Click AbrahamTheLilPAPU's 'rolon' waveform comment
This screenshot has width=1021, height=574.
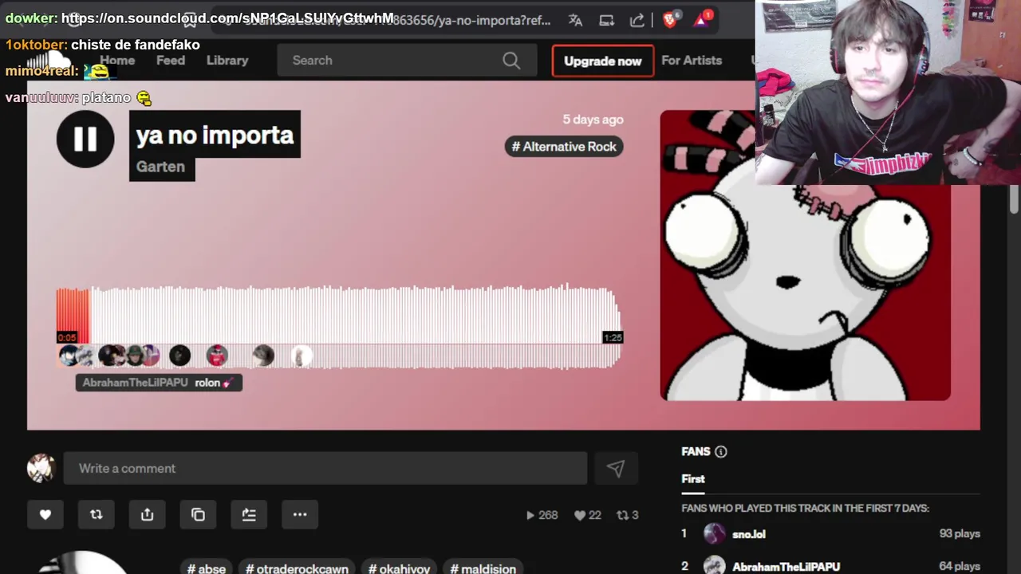coord(159,383)
